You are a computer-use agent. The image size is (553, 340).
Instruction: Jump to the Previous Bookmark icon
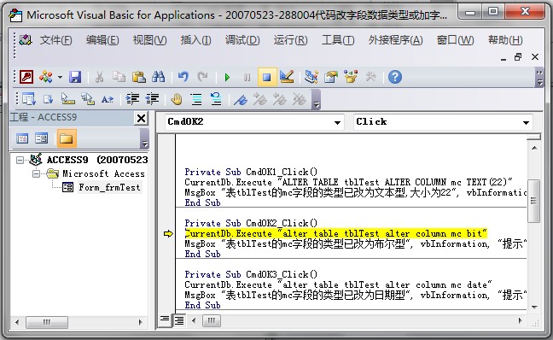tap(280, 100)
